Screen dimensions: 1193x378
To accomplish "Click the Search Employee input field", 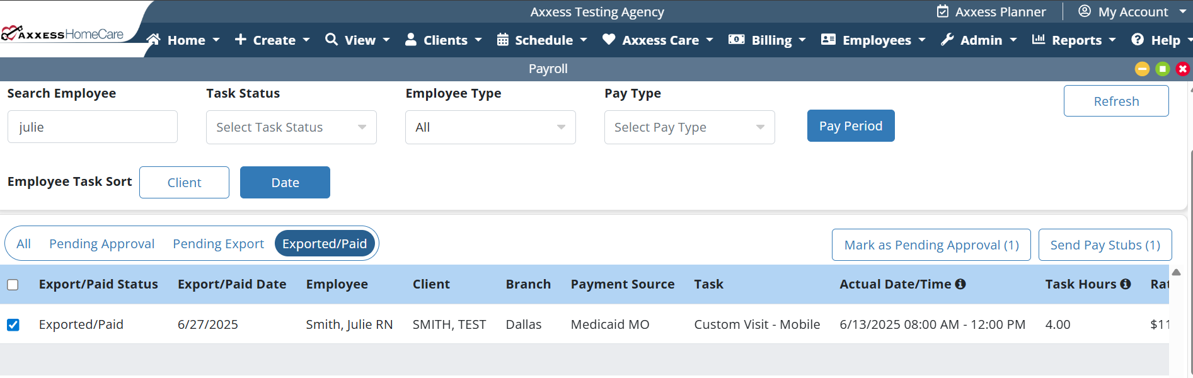I will (93, 127).
